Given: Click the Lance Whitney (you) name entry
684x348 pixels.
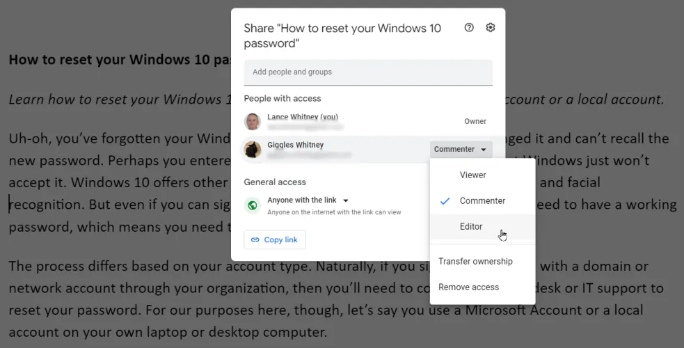Looking at the screenshot, I should (303, 117).
